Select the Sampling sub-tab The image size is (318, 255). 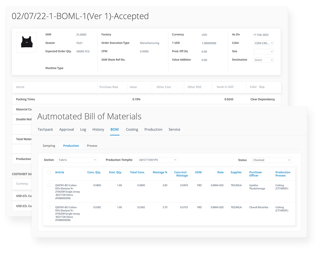tap(49, 146)
